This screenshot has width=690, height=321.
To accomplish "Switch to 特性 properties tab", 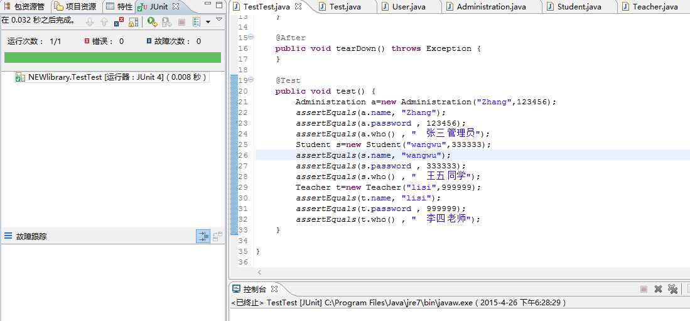I will pos(119,7).
